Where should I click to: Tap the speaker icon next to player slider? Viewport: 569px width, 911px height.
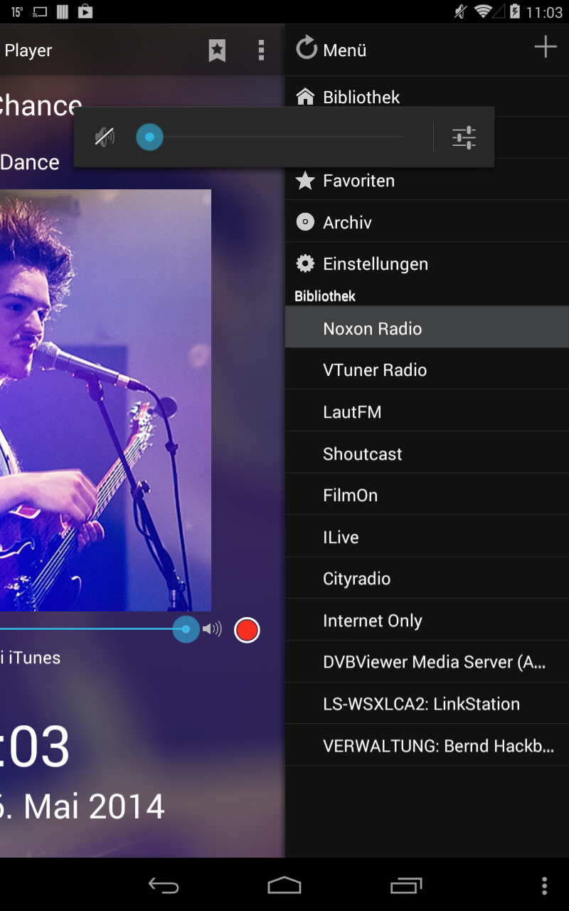point(212,629)
